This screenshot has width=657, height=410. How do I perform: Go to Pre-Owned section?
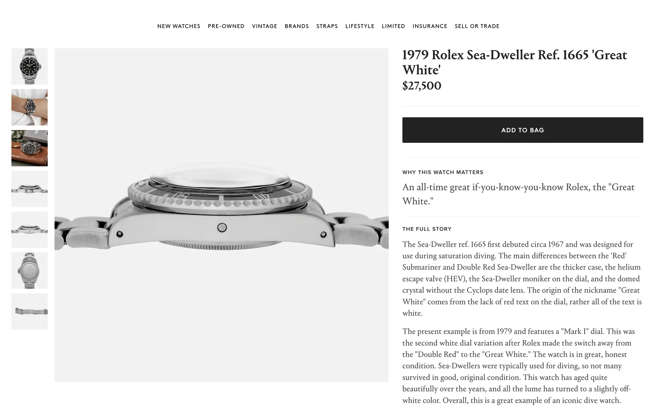tap(226, 26)
